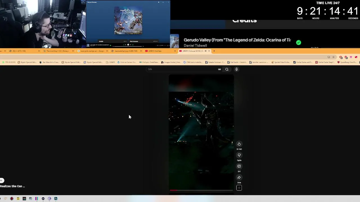
Task: Click the 'Daniel Tidwell' artist name
Action: pos(195,45)
